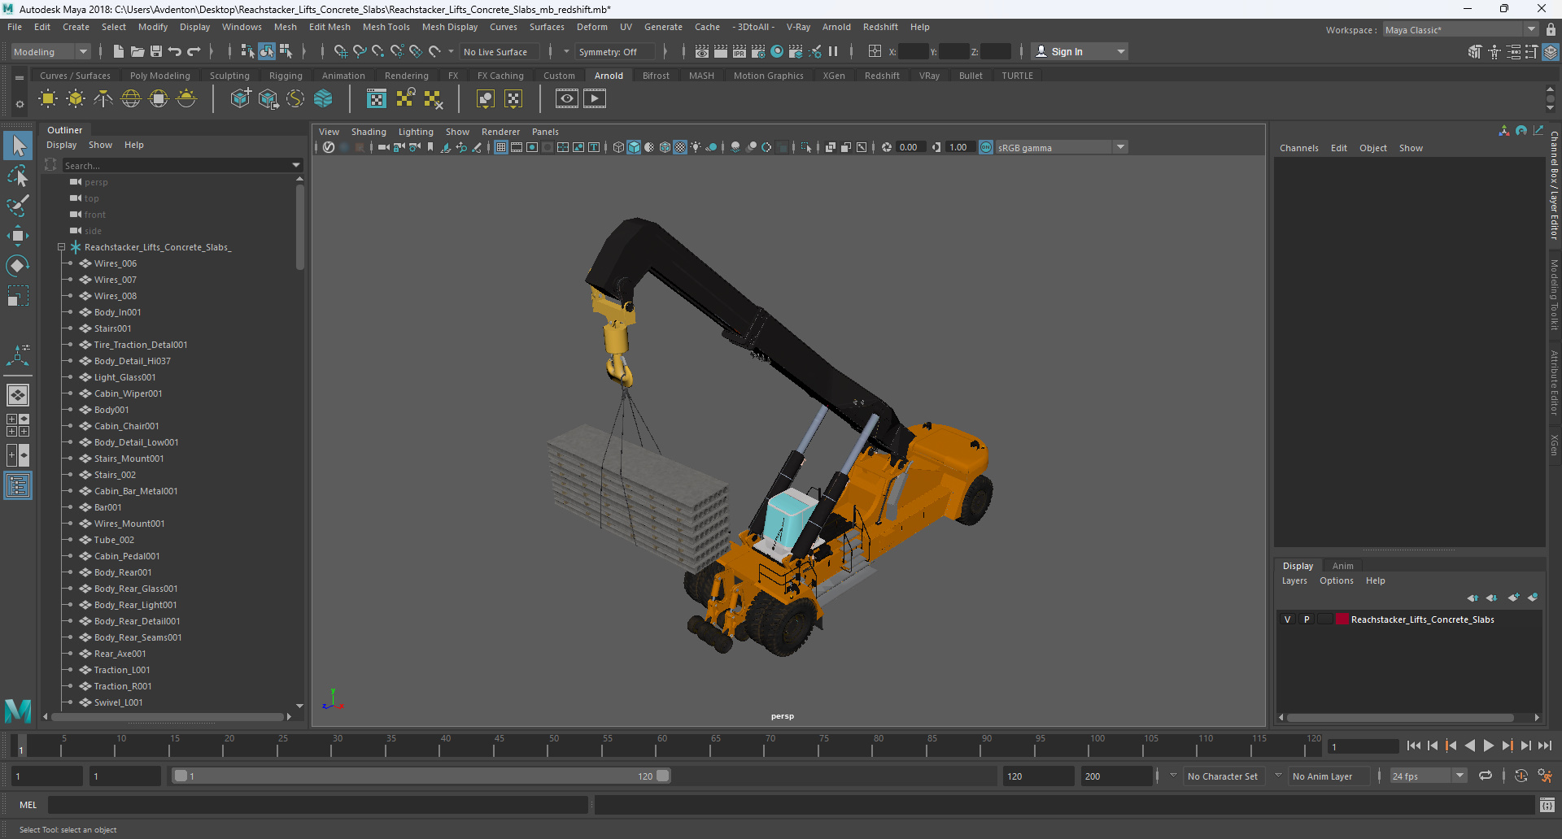Screen dimensions: 1562x839
Task: Expand the Sign In dropdown arrow
Action: 1121,51
